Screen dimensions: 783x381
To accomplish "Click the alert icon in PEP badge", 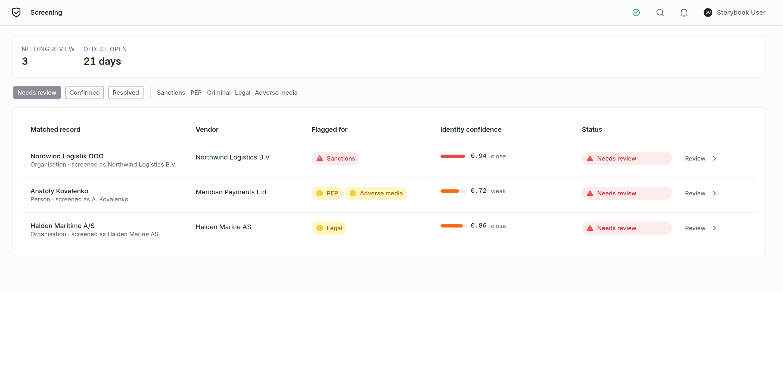I will pos(319,193).
